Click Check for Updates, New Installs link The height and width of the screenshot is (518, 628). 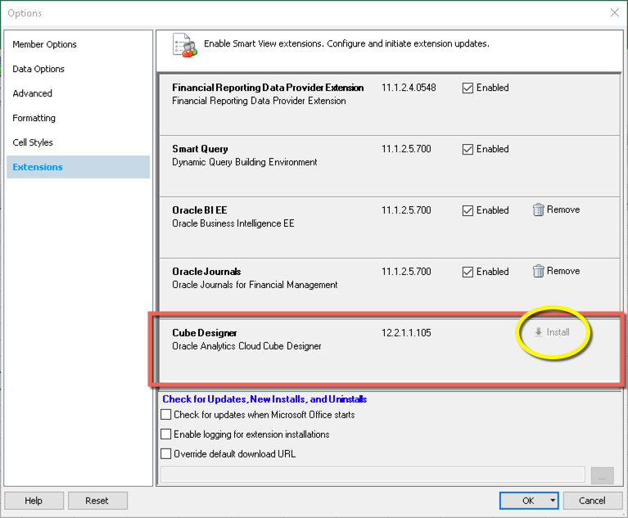click(x=264, y=399)
